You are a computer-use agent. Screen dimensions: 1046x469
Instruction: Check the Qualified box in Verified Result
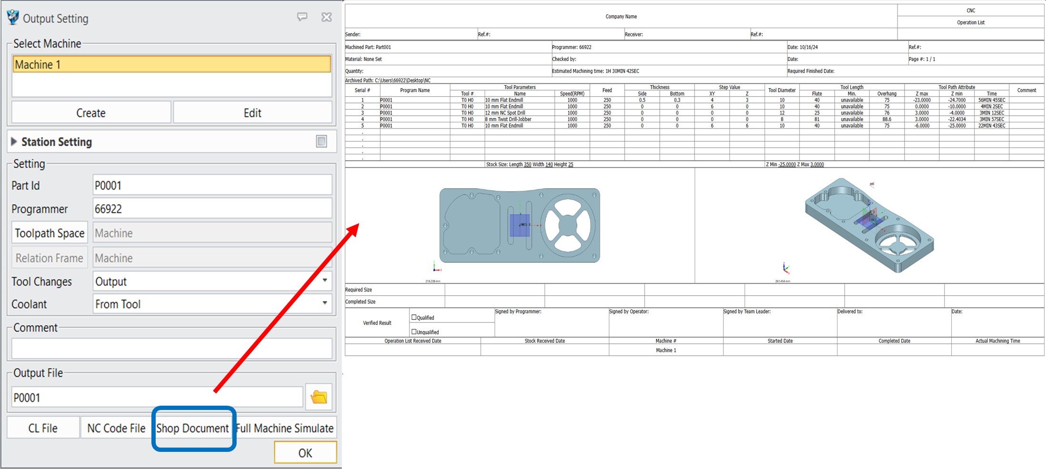point(414,317)
